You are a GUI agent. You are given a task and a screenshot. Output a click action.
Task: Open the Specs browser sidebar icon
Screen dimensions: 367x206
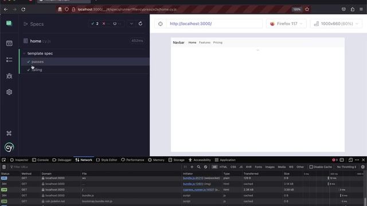click(x=9, y=43)
